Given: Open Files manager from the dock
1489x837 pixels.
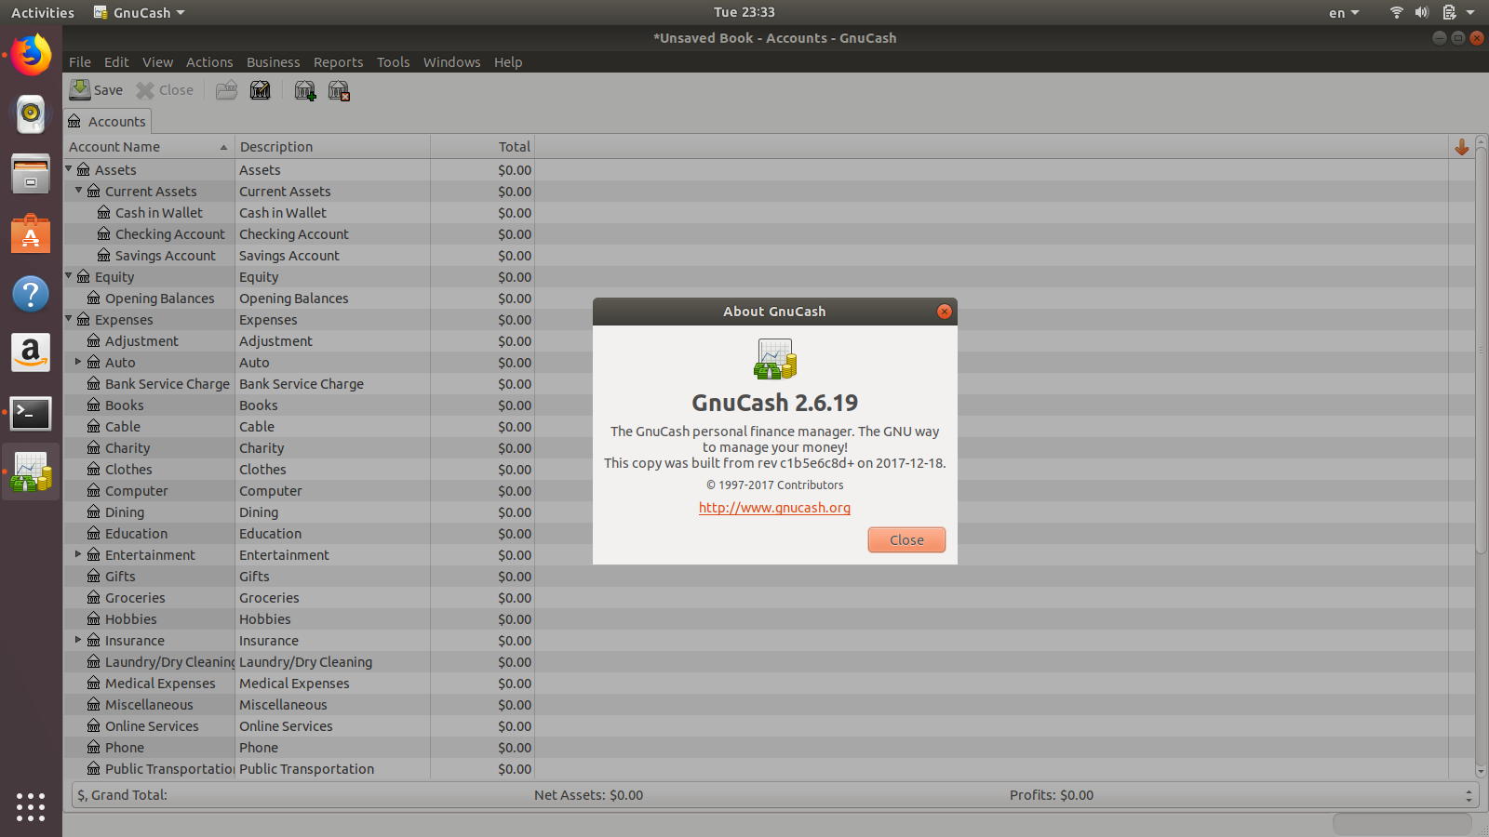Looking at the screenshot, I should click(x=31, y=174).
